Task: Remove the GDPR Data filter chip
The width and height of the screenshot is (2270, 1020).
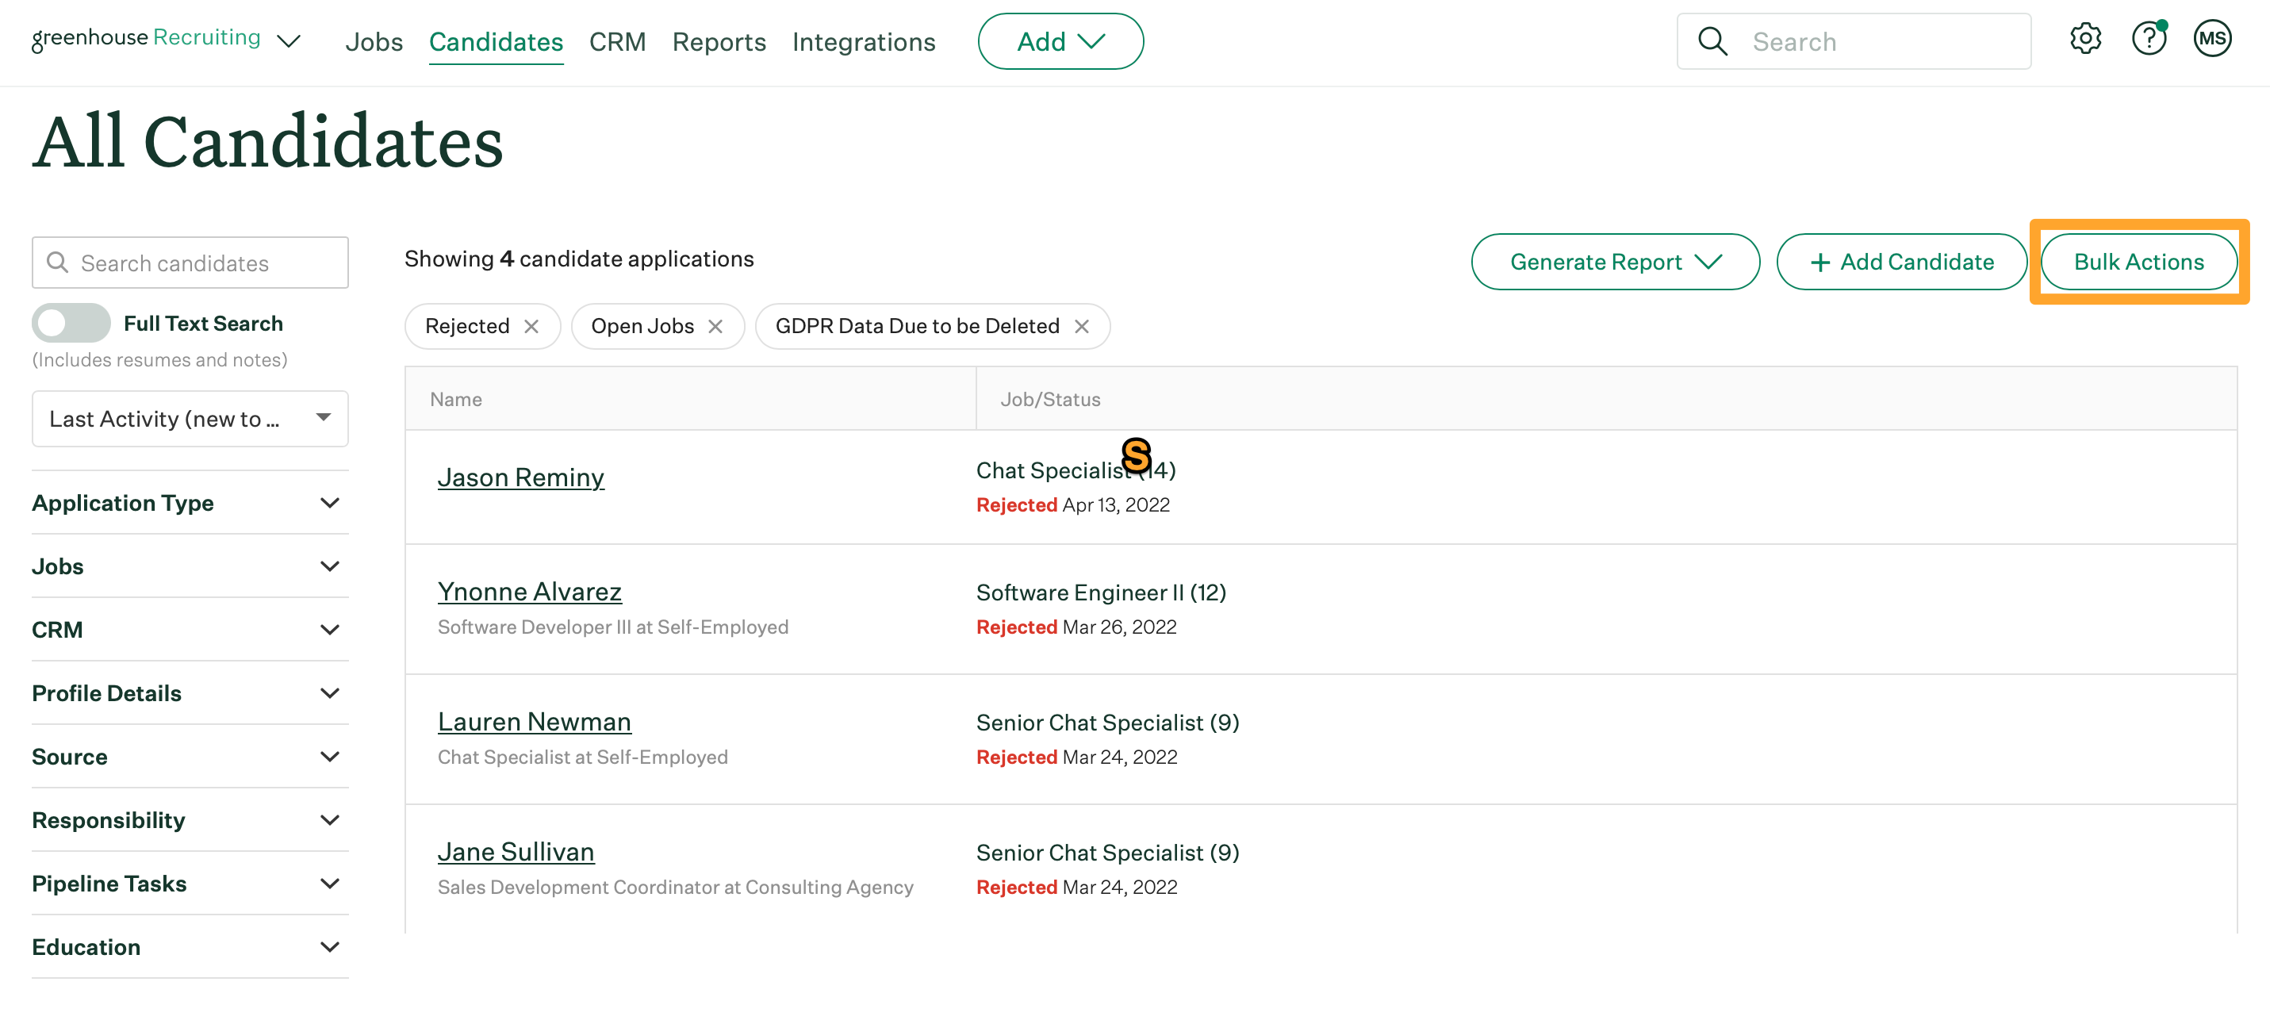Action: [x=1082, y=326]
